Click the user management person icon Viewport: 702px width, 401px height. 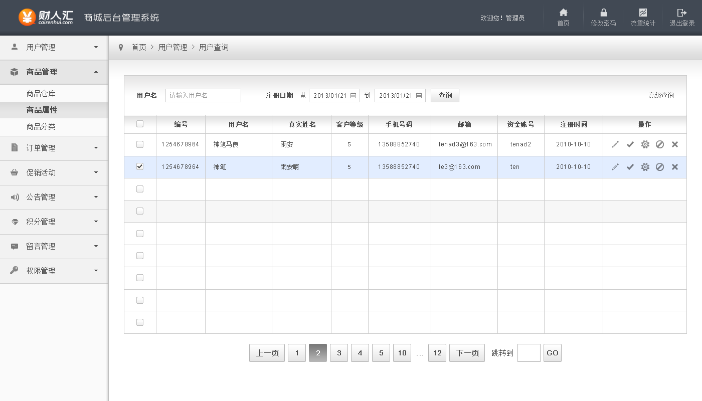click(x=15, y=47)
